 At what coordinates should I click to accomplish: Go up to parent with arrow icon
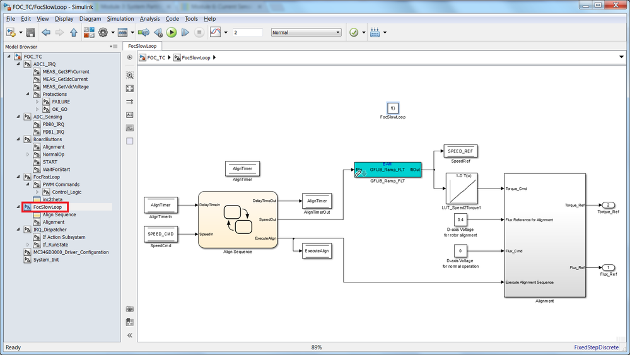coord(74,33)
